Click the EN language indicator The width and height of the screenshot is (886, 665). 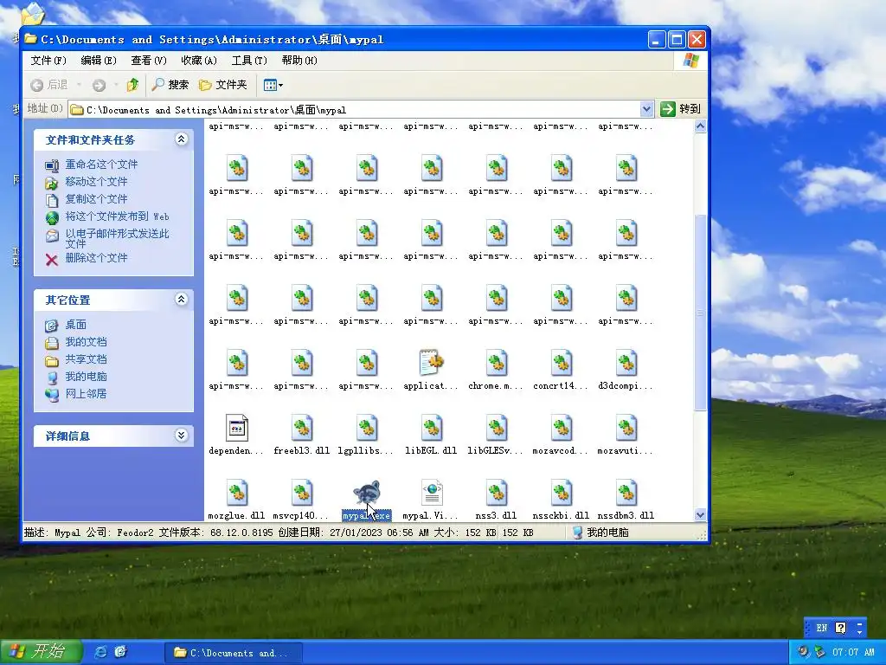(822, 628)
